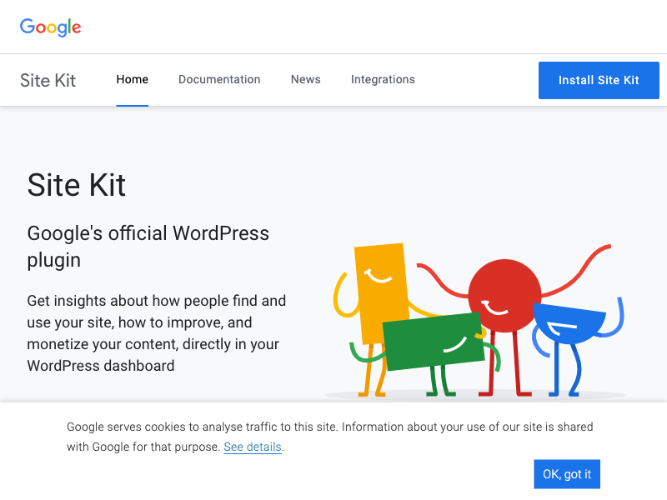Click the Site Kit characters illustration
667x500 pixels.
pos(476,320)
